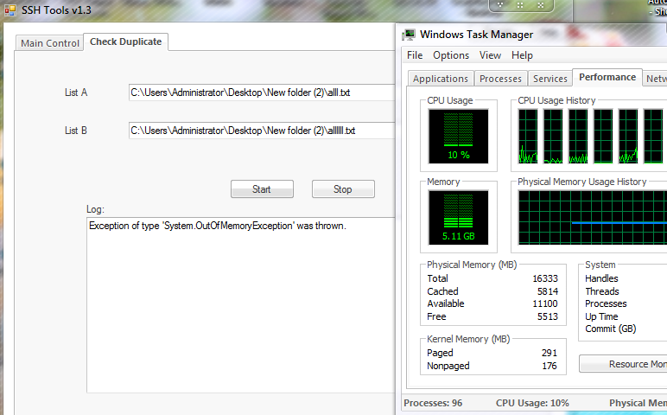Viewport: 667px width, 415px height.
Task: Click the Nonpaged kernel memory value 176
Action: click(549, 366)
